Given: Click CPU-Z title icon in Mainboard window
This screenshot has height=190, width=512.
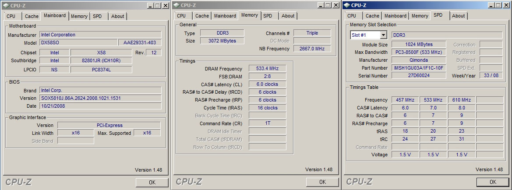Looking at the screenshot, I should click(6, 5).
